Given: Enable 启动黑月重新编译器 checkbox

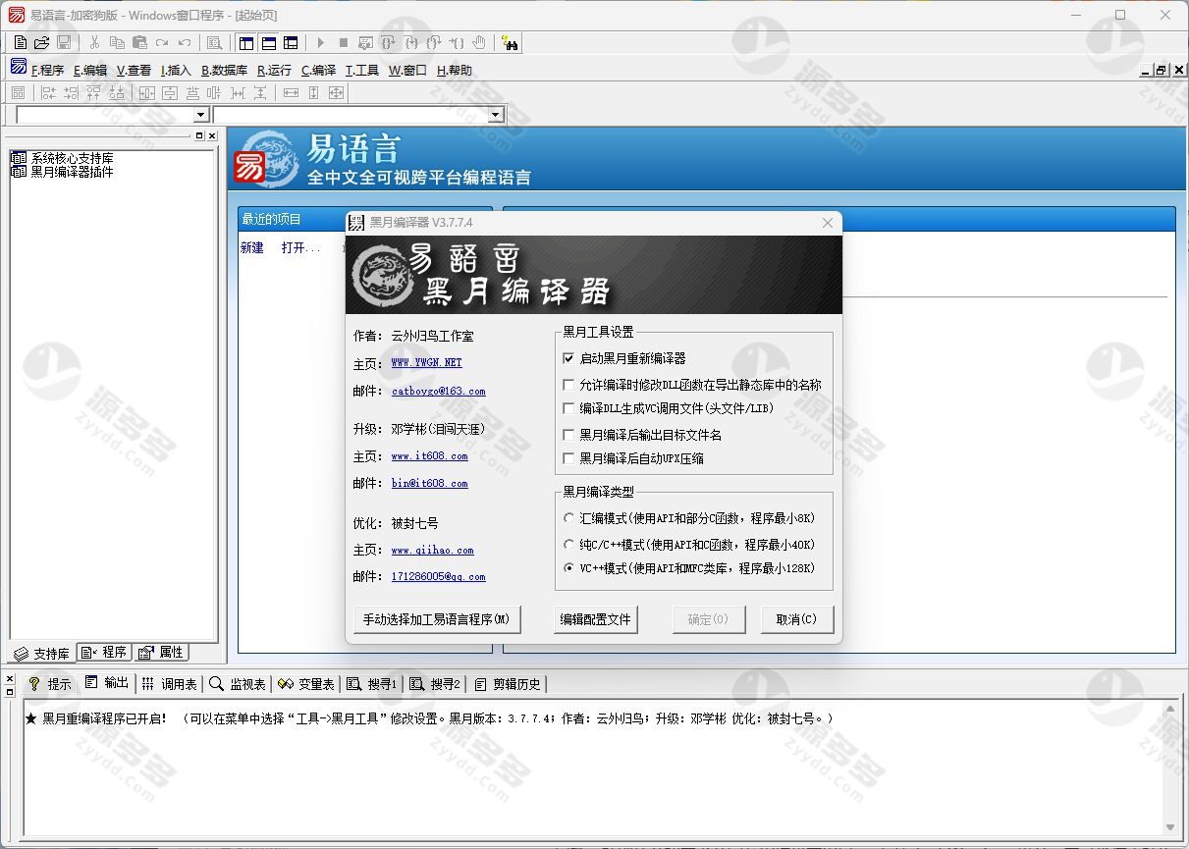Looking at the screenshot, I should 568,358.
